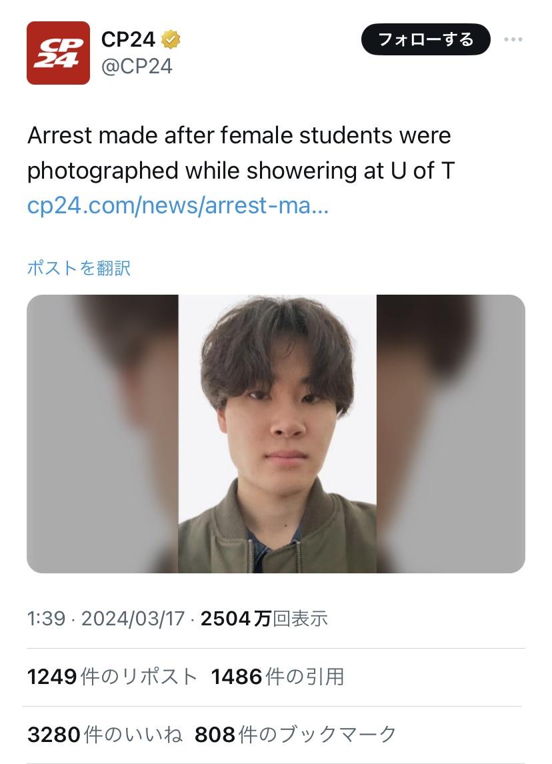Tap the black フォローする follow button
The image size is (552, 764).
coord(425,39)
